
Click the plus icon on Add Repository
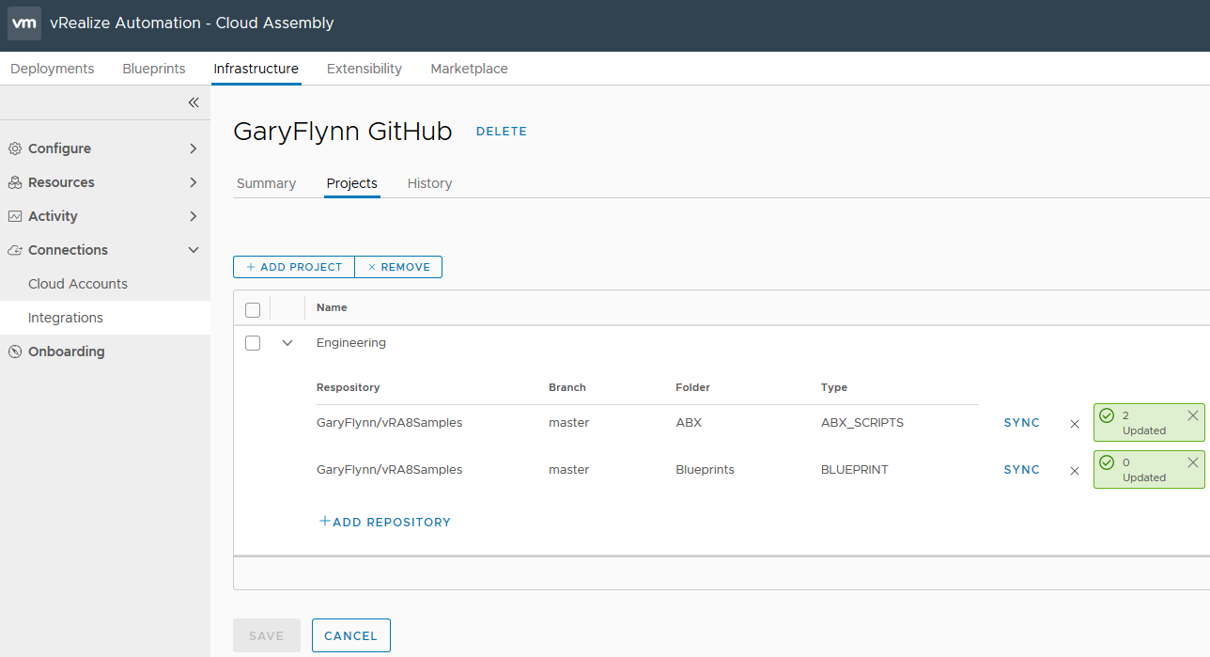click(x=325, y=521)
